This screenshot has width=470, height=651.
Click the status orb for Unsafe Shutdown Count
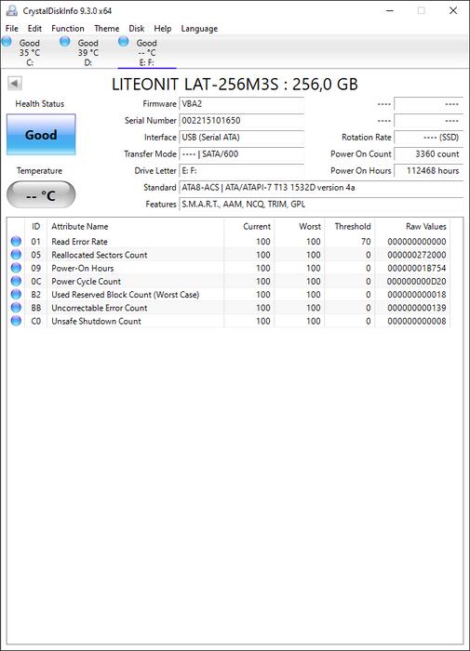(16, 321)
